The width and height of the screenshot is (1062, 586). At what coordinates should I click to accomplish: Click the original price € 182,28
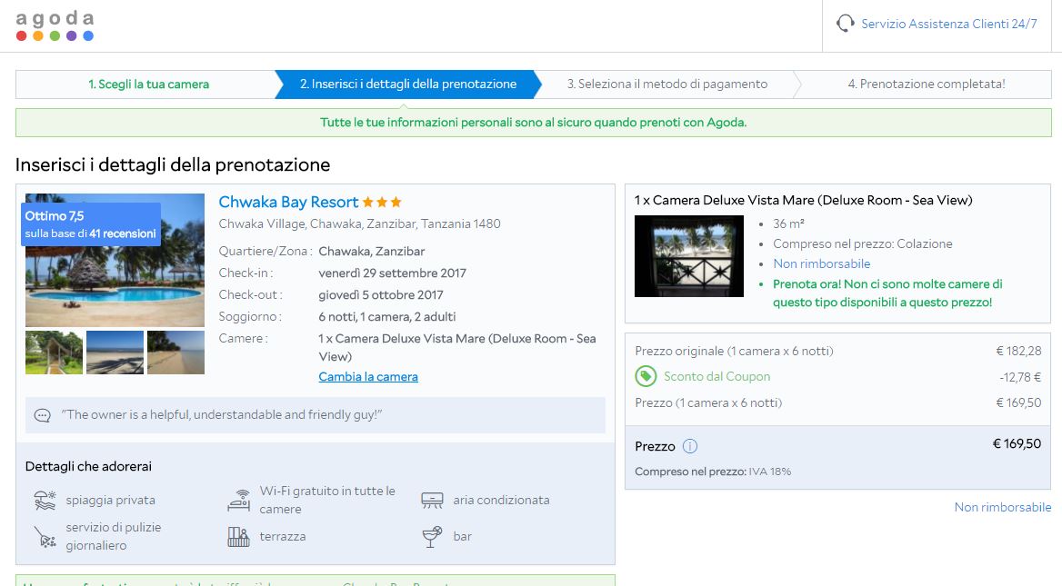click(1018, 351)
